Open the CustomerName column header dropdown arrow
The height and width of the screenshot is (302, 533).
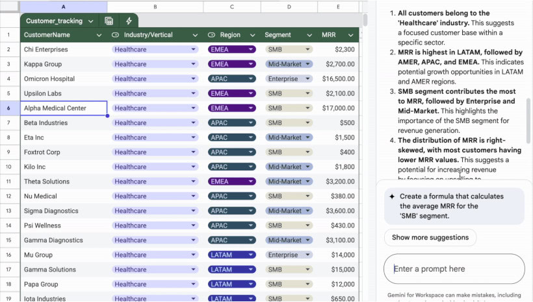(99, 35)
